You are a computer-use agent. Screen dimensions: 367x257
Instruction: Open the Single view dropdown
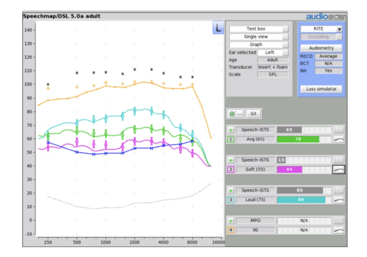(x=259, y=37)
